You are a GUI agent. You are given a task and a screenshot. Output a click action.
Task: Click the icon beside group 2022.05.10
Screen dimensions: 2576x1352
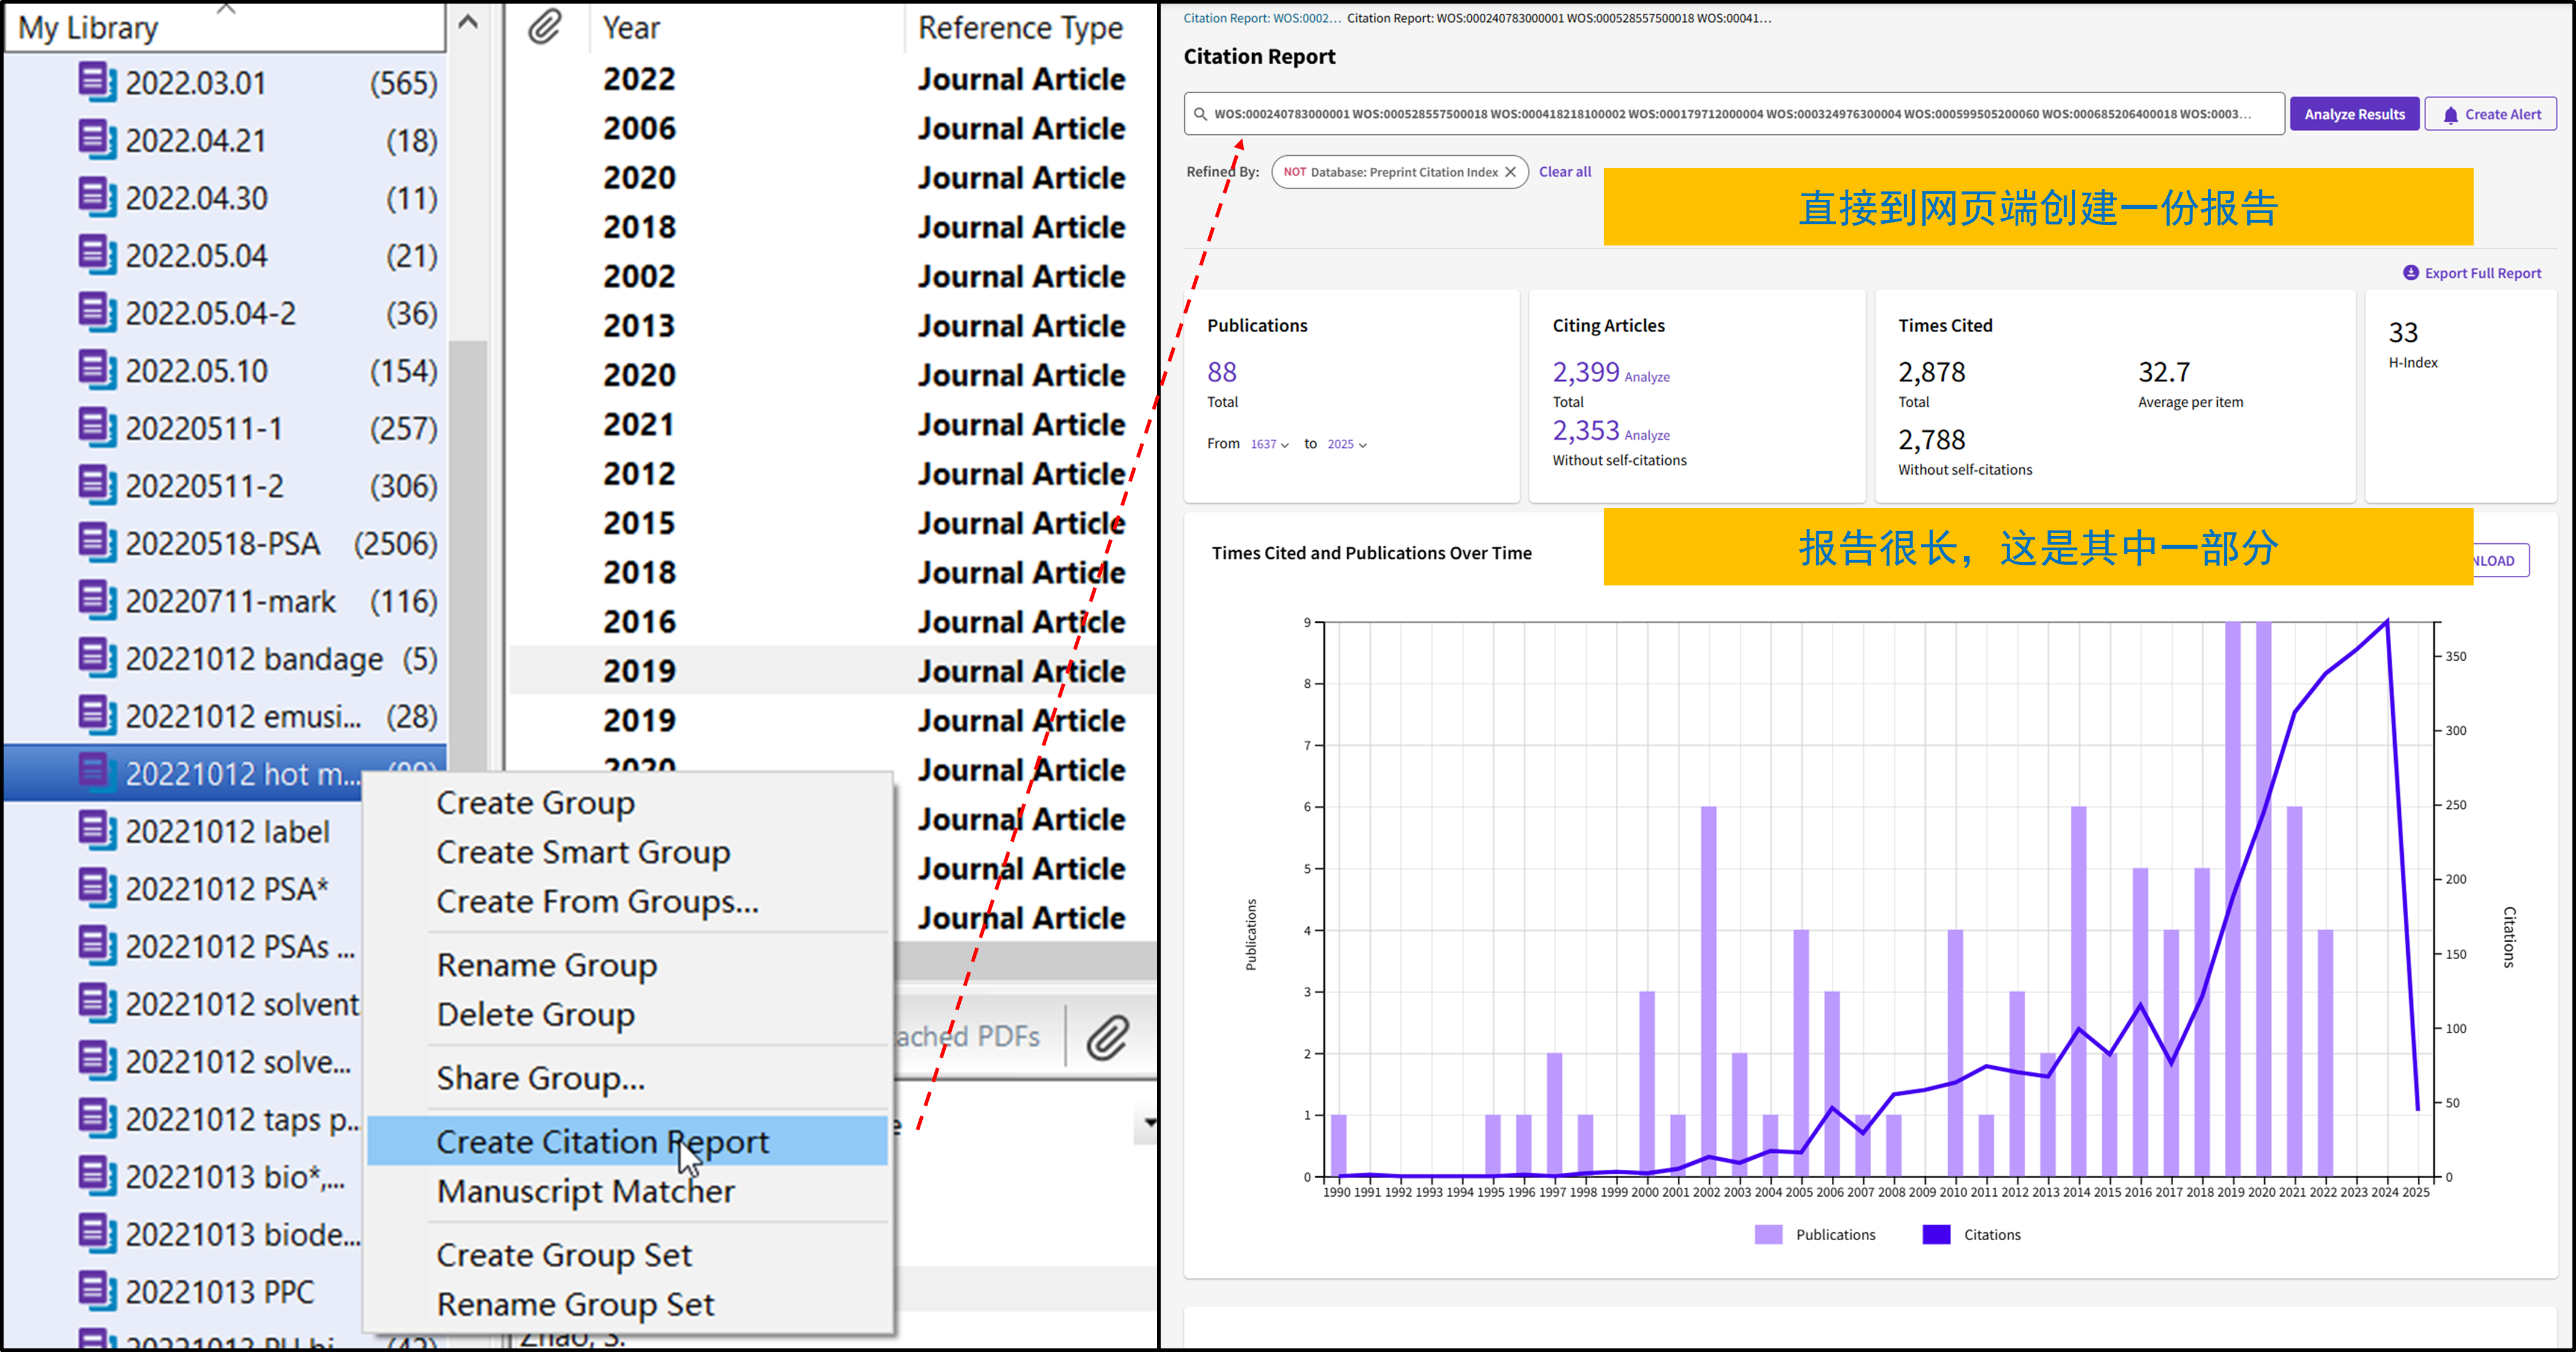coord(97,369)
